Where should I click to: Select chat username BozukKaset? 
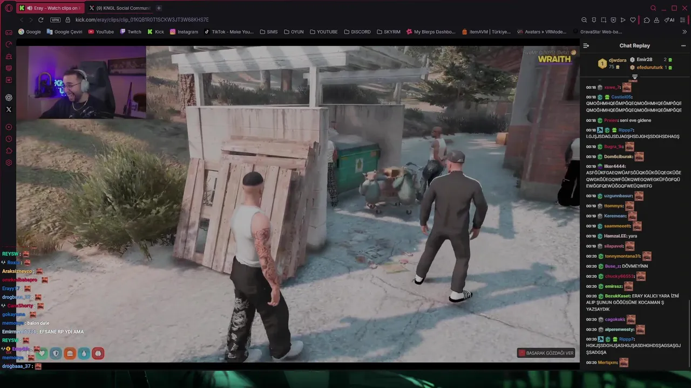[x=618, y=296]
